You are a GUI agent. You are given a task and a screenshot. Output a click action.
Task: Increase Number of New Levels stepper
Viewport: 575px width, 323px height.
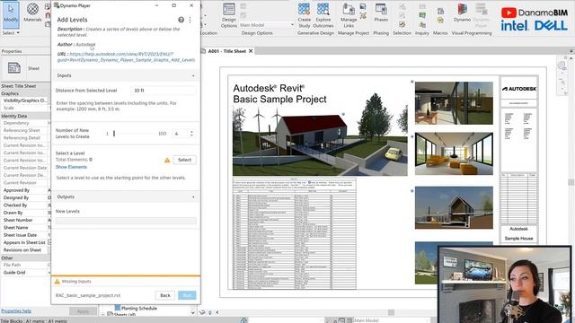[191, 132]
